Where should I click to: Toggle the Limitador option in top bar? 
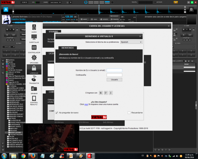pos(158,2)
